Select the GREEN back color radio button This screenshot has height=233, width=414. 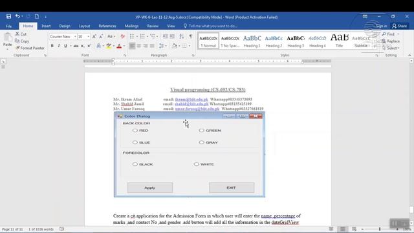coord(201,130)
